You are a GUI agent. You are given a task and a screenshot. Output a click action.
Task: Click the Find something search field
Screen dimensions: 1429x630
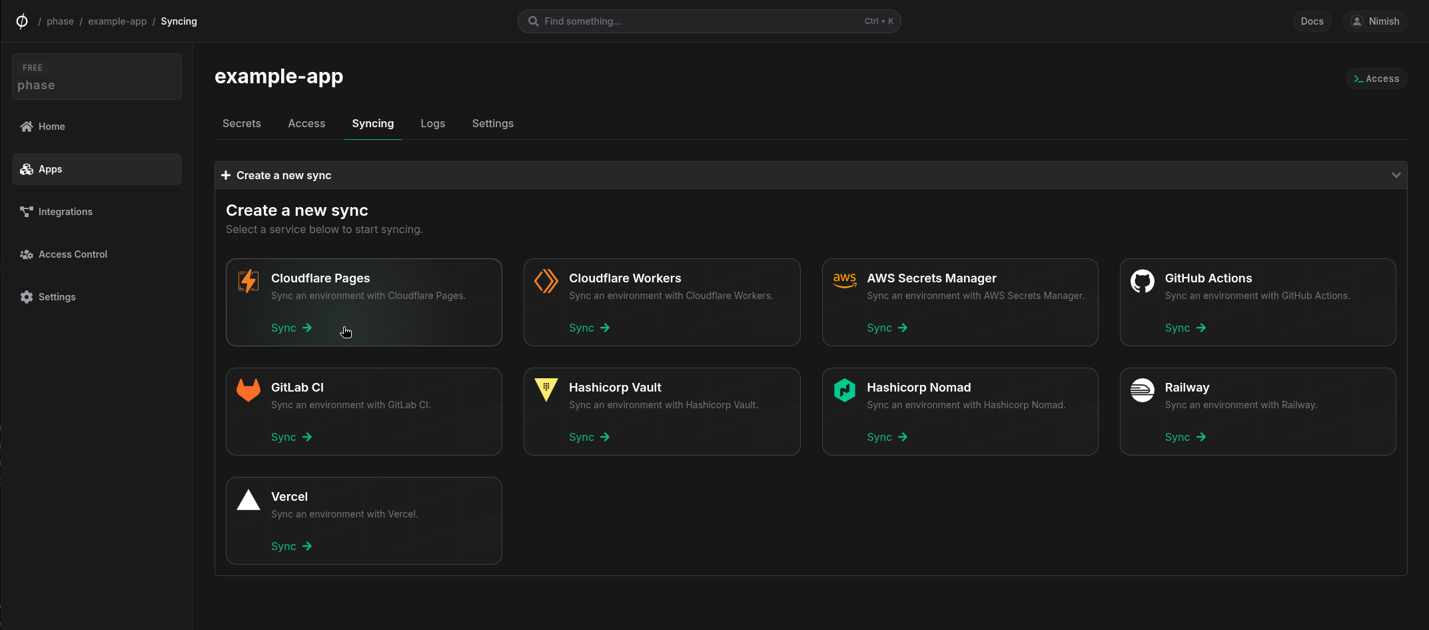[710, 21]
